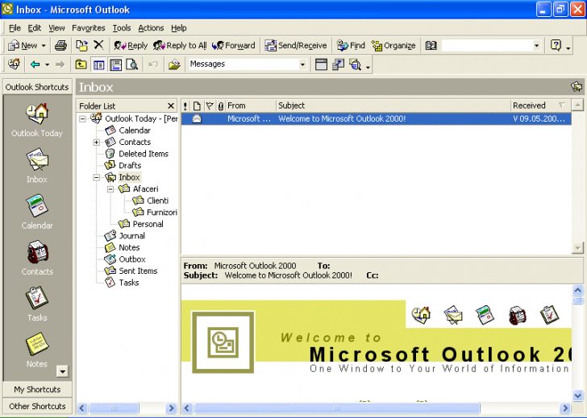587x418 pixels.
Task: Click the Folder List horizontal scrollbar thumb
Action: coord(114,408)
